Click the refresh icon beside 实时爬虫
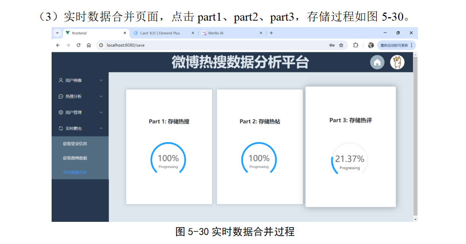Viewport: 466px width, 244px height. tap(61, 129)
